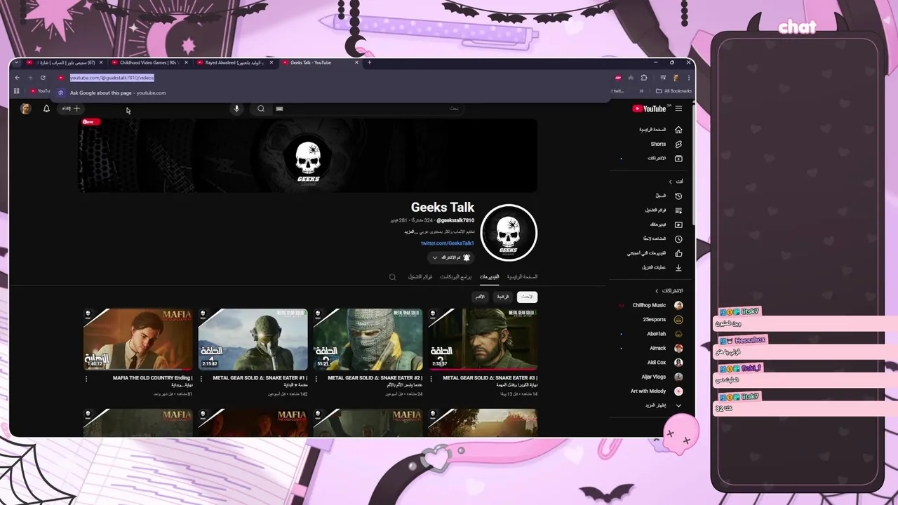Expand the You section chevron in sidebar
Screen dimensions: 898x505
(x=671, y=182)
